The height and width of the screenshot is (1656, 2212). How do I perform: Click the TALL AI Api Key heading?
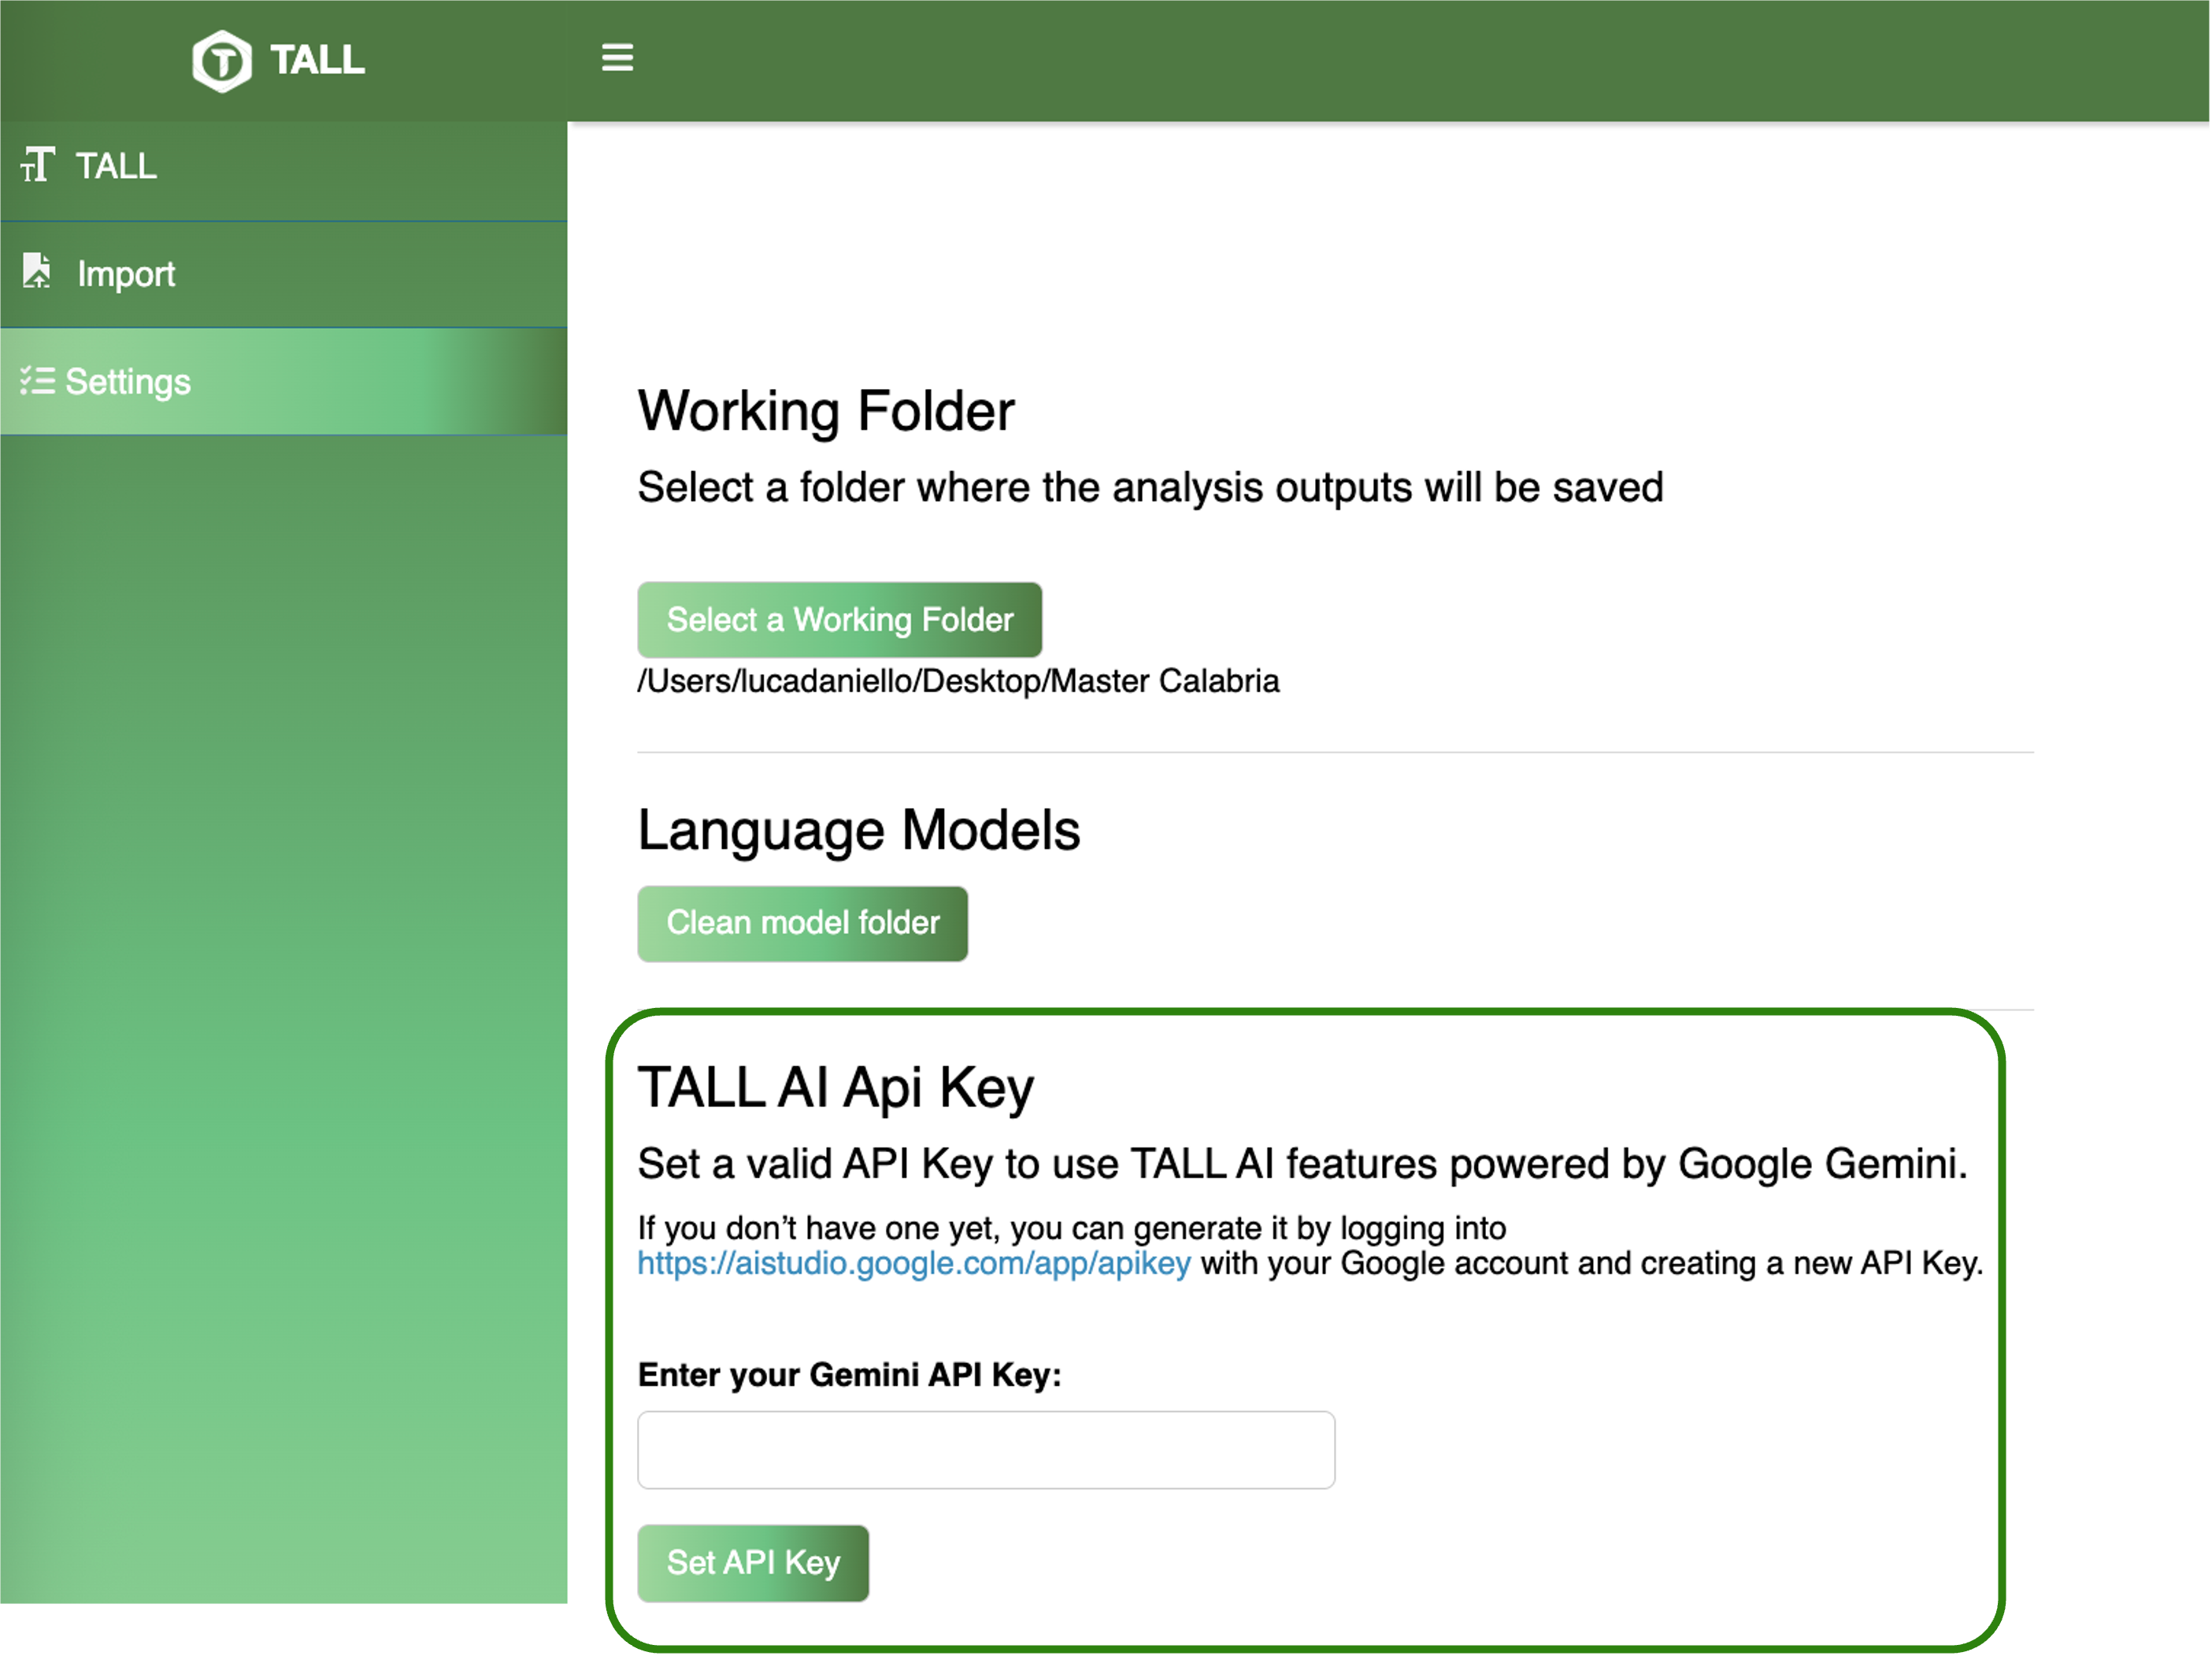point(836,1089)
